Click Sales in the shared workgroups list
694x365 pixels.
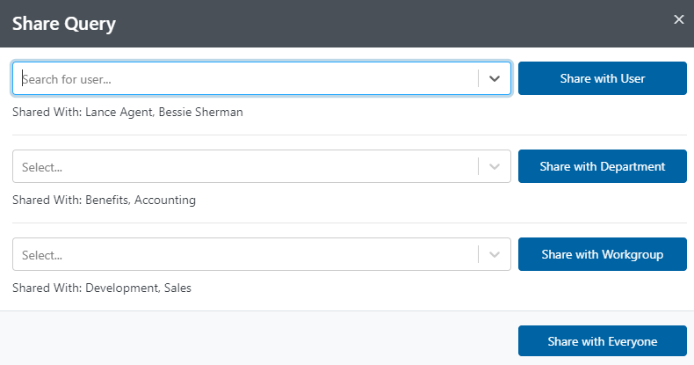pos(177,288)
